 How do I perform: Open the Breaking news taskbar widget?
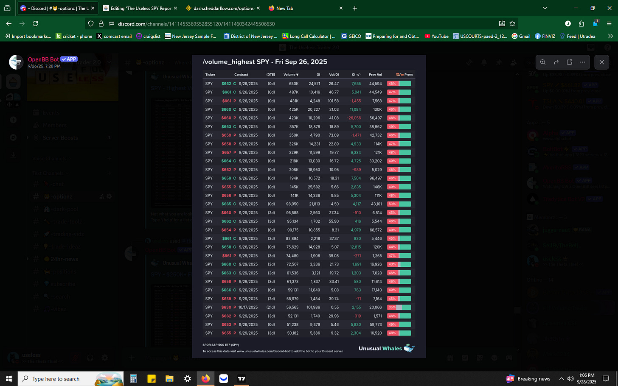click(528, 379)
